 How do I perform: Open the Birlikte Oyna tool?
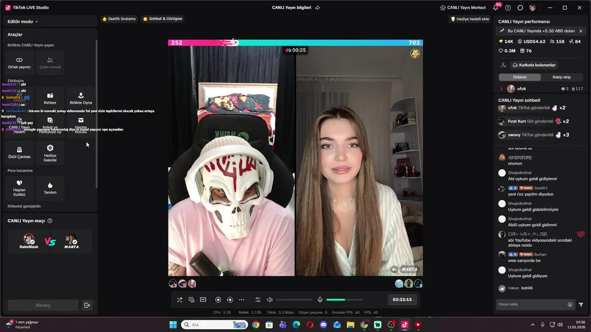point(81,99)
